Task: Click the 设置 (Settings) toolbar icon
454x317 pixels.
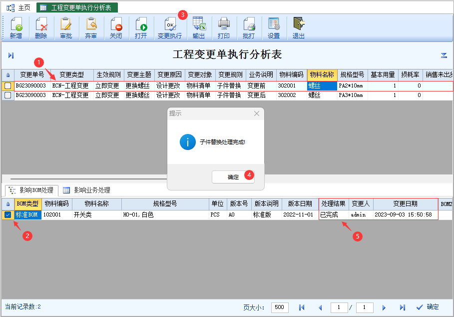Action: point(274,28)
